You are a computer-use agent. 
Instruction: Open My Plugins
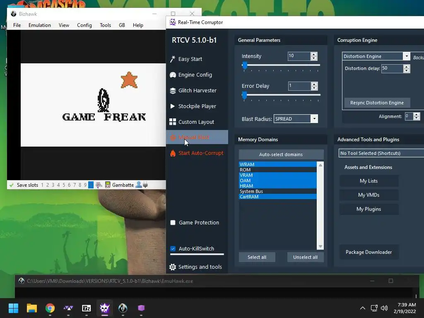pyautogui.click(x=369, y=209)
